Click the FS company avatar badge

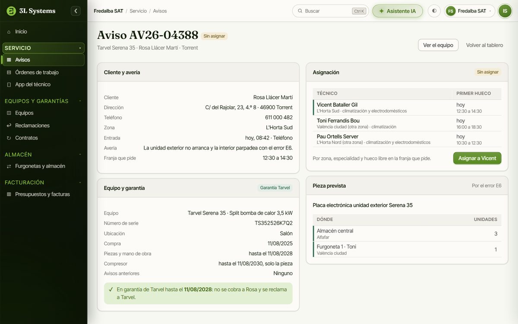451,11
